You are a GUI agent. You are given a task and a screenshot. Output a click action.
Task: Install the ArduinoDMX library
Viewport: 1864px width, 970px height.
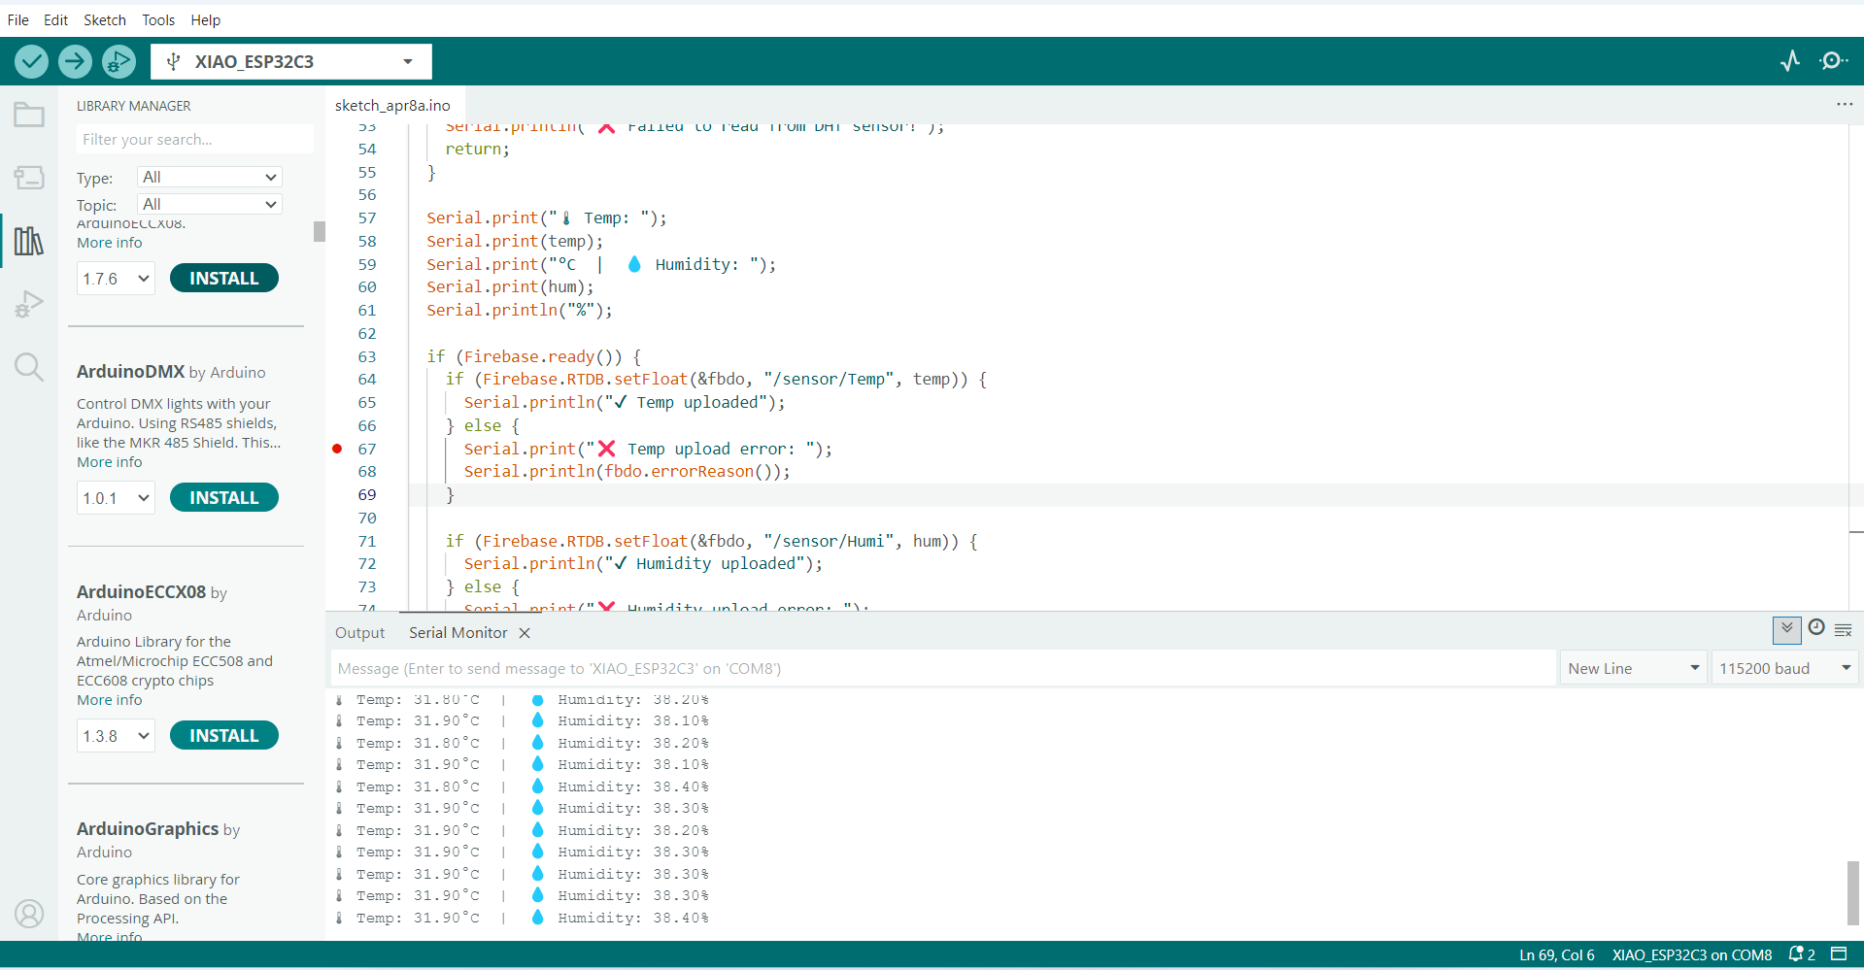tap(224, 497)
